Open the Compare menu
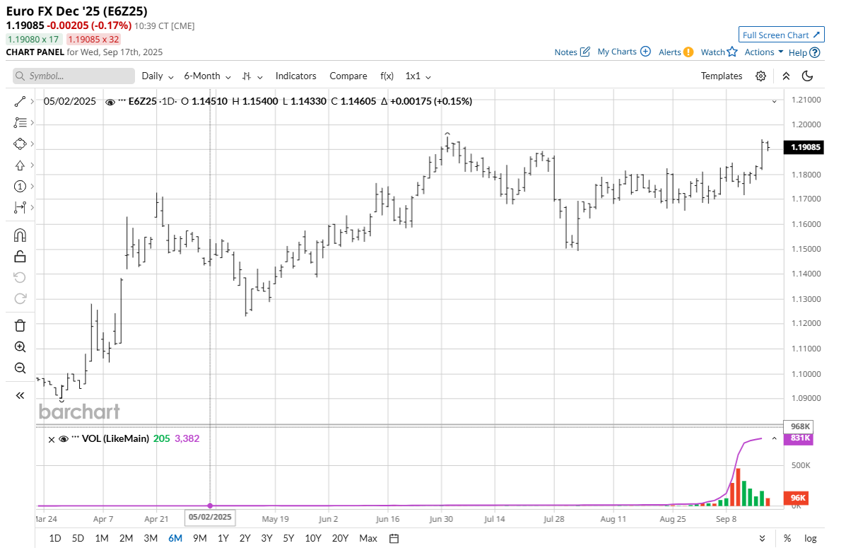Image resolution: width=846 pixels, height=560 pixels. [x=348, y=76]
